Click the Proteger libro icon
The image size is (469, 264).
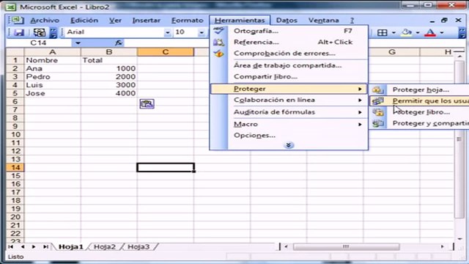[x=378, y=112]
